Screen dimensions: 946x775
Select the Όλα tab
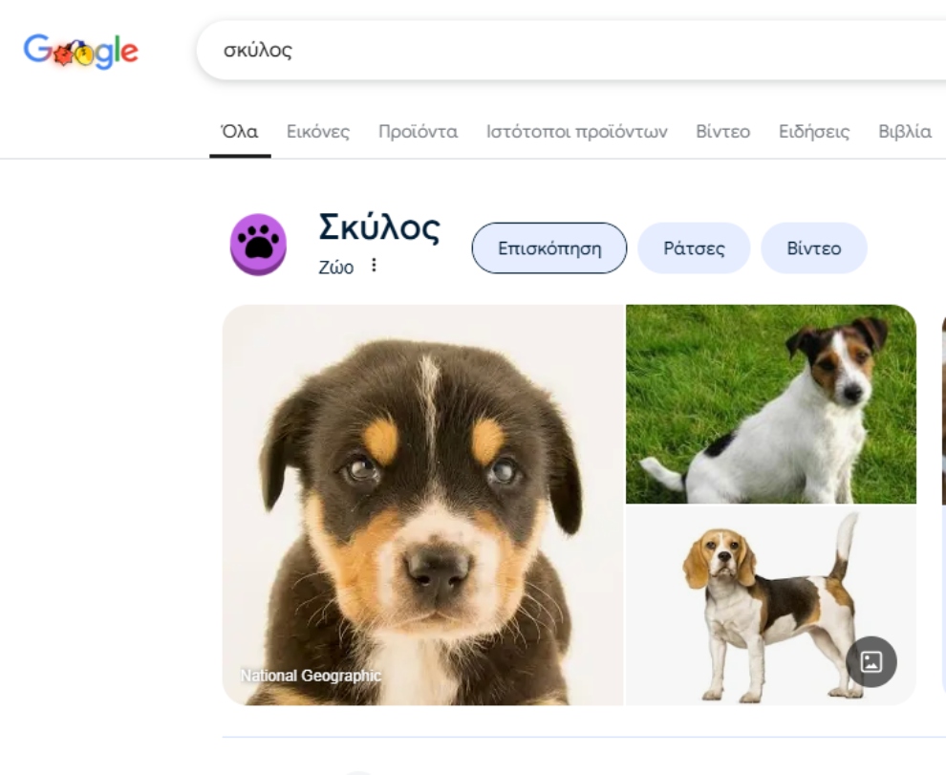(x=240, y=132)
